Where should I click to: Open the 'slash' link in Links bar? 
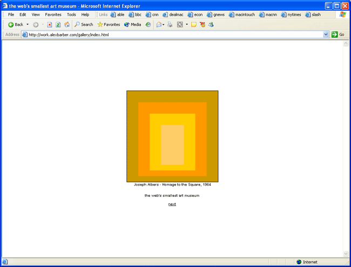[x=313, y=15]
